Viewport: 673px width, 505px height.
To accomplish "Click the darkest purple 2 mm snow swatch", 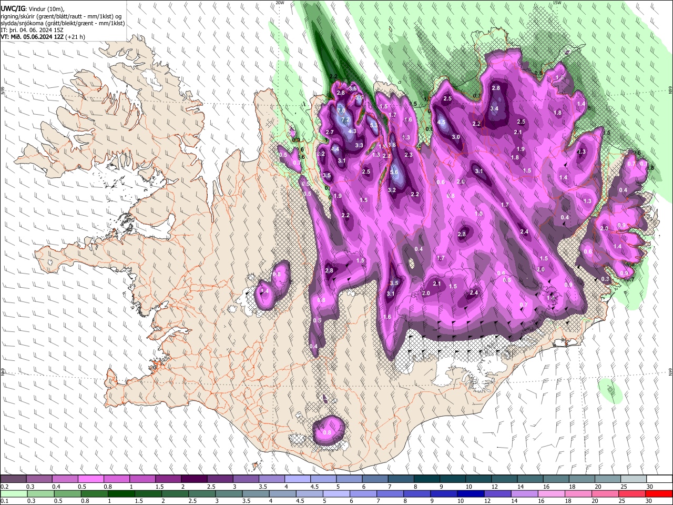I will tap(194, 479).
